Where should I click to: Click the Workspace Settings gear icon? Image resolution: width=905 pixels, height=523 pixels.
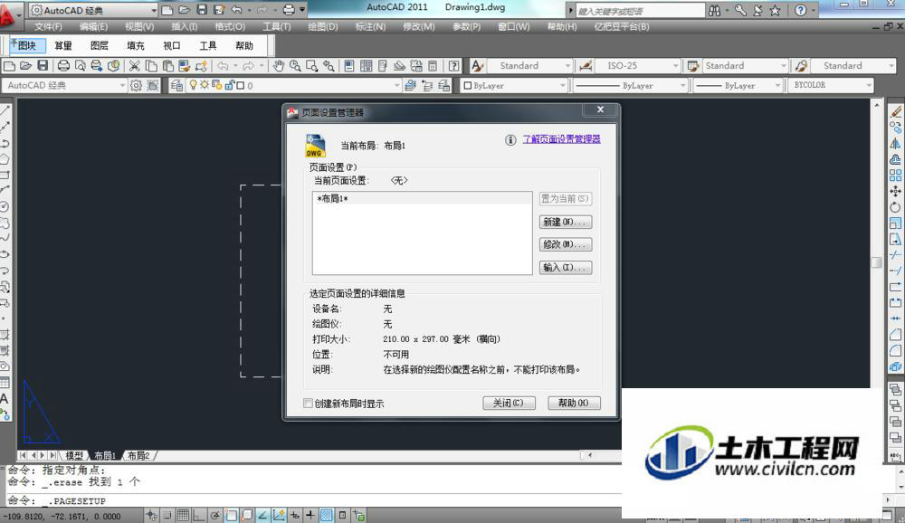click(x=137, y=85)
